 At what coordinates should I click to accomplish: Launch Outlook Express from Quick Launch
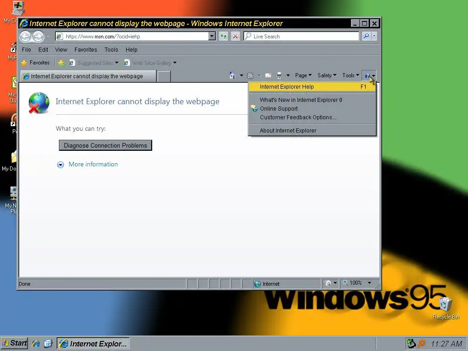coord(48,344)
